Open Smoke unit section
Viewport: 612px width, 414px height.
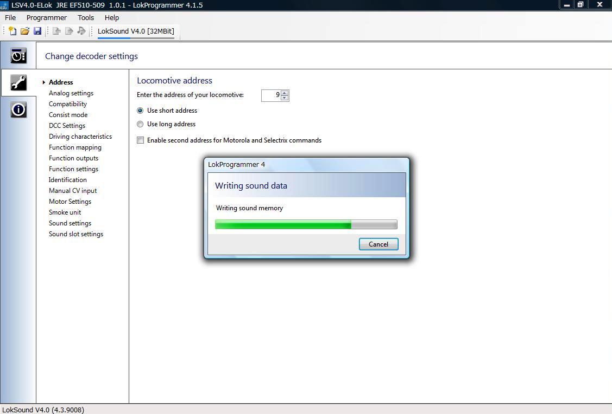(x=65, y=212)
